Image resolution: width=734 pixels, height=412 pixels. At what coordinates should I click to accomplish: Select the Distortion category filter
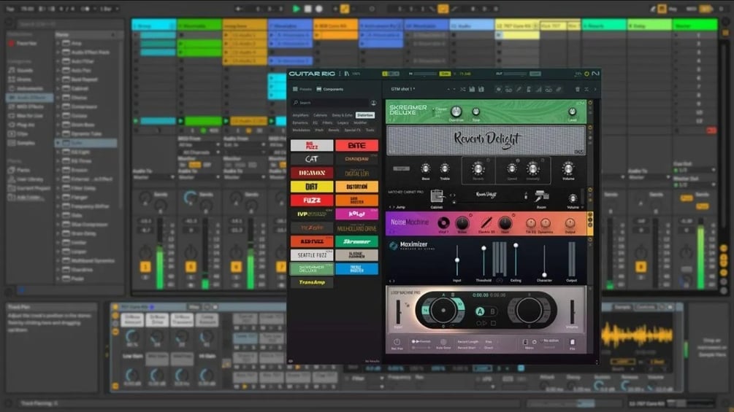point(364,115)
